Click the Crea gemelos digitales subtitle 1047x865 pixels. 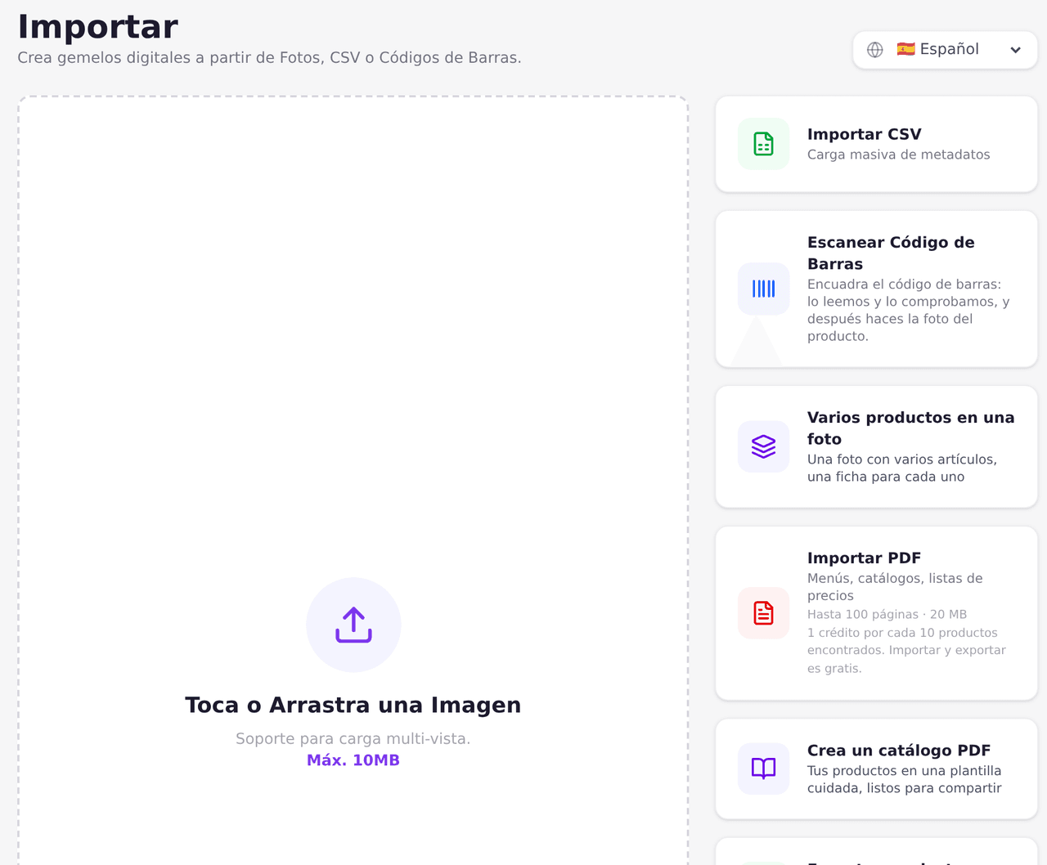pyautogui.click(x=269, y=58)
